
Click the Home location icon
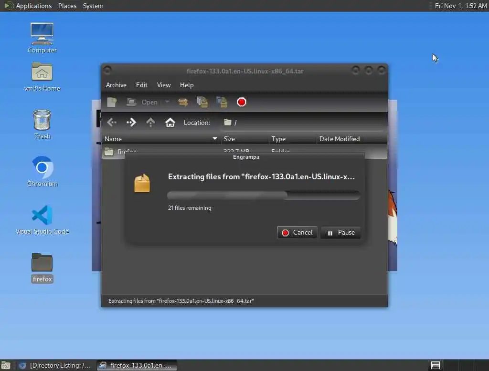click(170, 123)
